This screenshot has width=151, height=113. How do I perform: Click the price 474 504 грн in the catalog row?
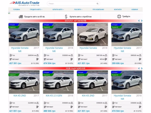click(x=49, y=63)
